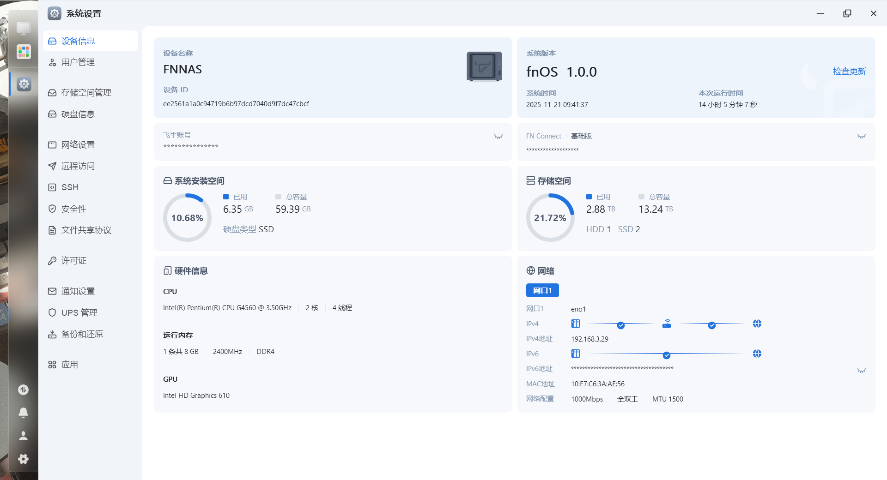Click the task activity icon in the dock
This screenshot has height=480, width=887.
click(x=23, y=390)
